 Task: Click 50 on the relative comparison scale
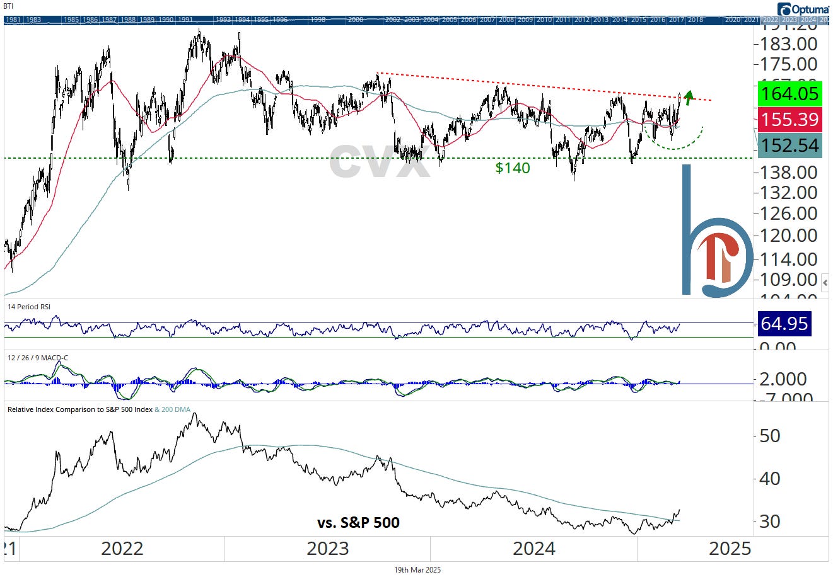(x=770, y=435)
